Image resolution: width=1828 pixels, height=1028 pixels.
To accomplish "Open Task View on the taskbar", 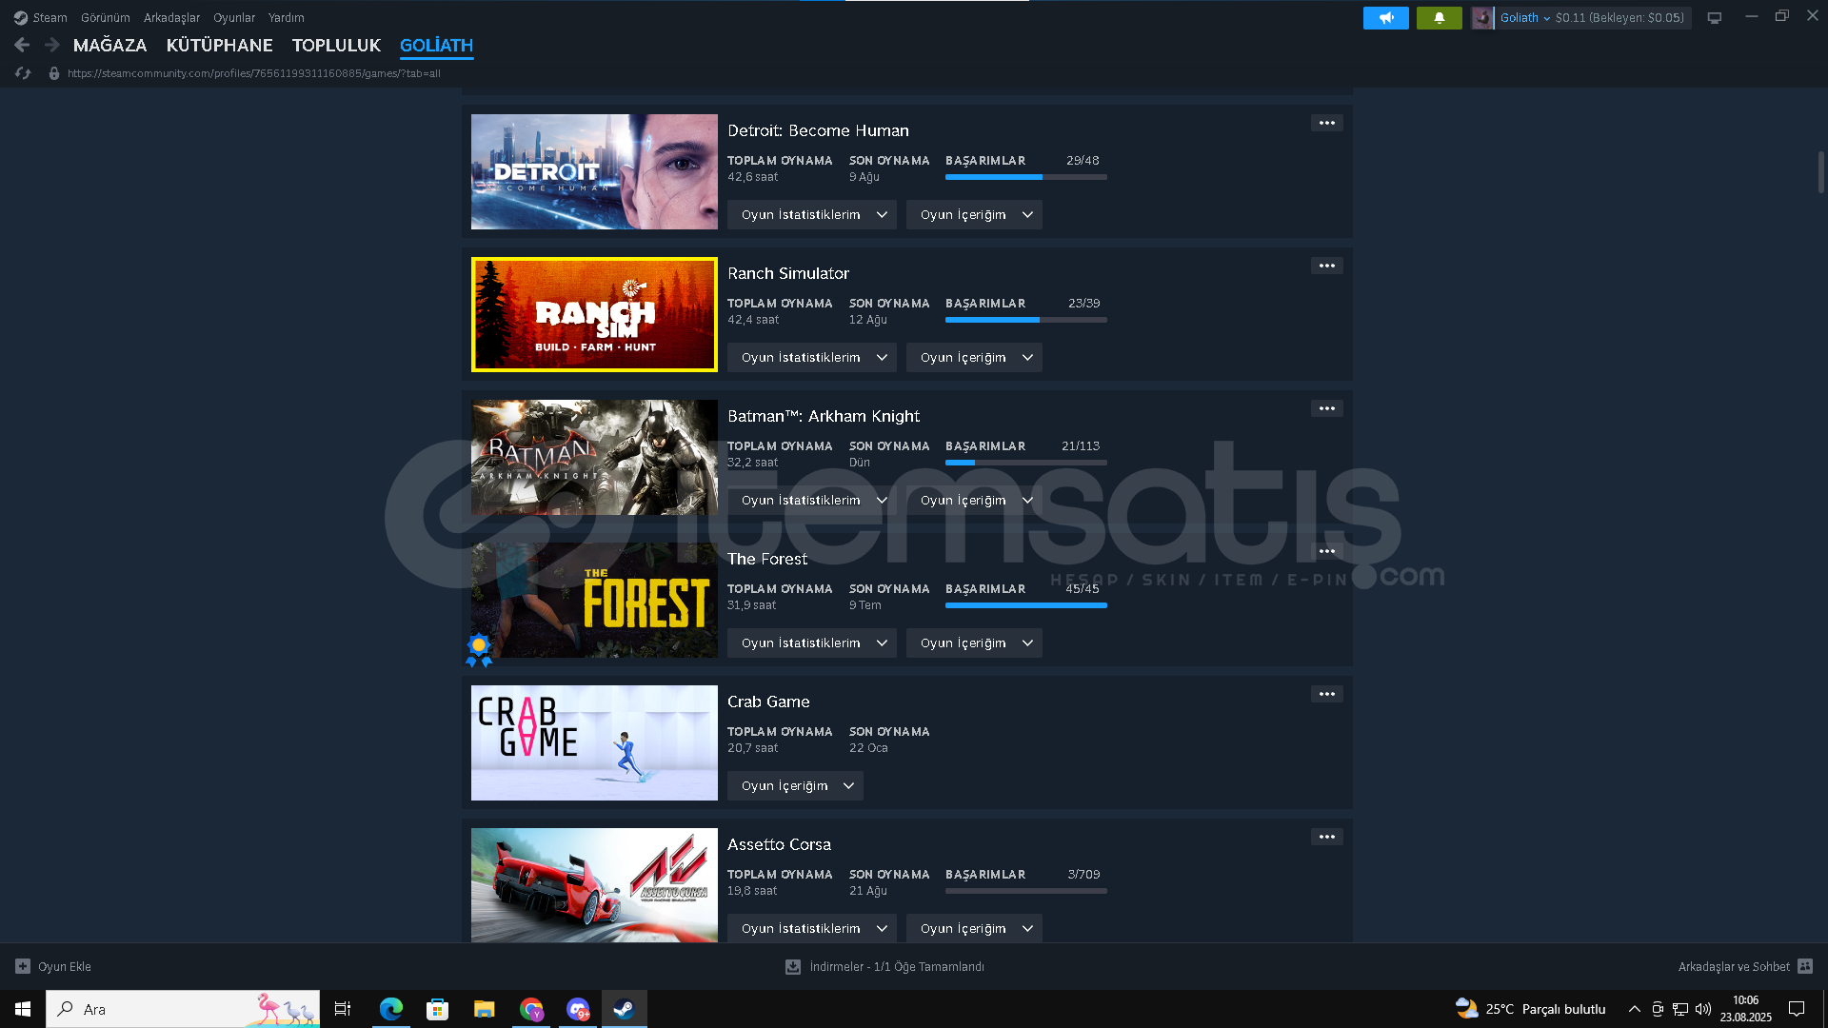I will [343, 1009].
